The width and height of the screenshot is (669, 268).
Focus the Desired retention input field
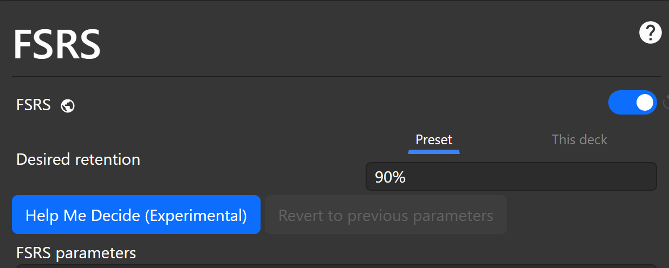pyautogui.click(x=511, y=177)
